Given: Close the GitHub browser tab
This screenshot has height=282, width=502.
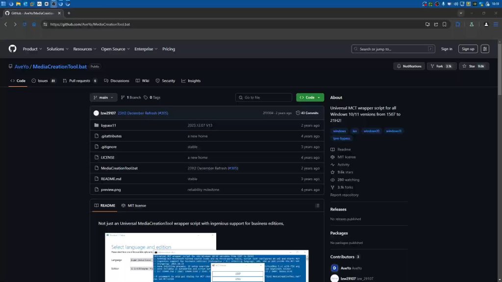Looking at the screenshot, I should (59, 13).
